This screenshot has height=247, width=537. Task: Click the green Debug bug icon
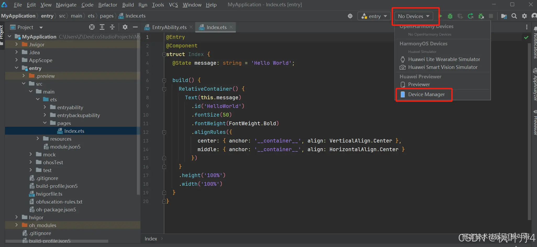450,16
